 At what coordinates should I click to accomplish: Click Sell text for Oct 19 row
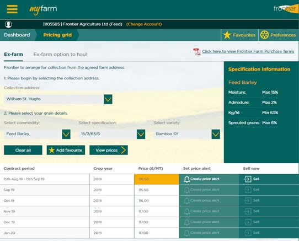coord(256,201)
